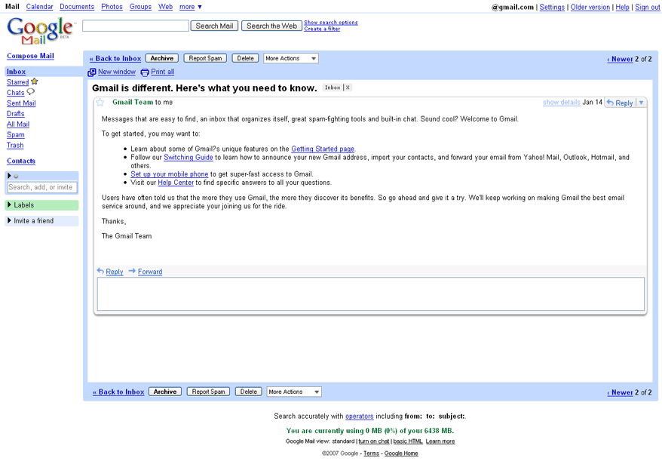
Task: Click the Search the Web button
Action: pos(272,26)
